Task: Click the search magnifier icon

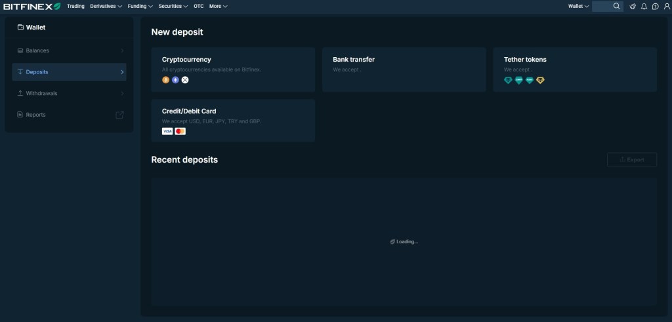Action: [616, 6]
